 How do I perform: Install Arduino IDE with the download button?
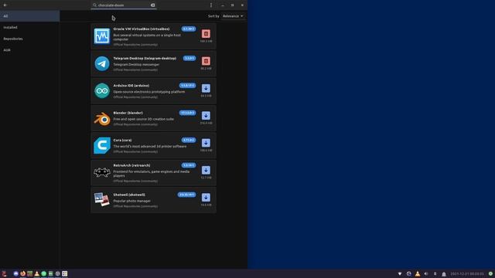click(206, 88)
